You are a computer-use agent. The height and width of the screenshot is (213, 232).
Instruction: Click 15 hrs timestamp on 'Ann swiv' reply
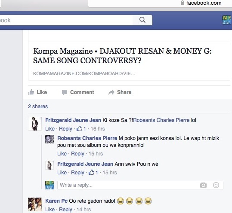(110, 173)
